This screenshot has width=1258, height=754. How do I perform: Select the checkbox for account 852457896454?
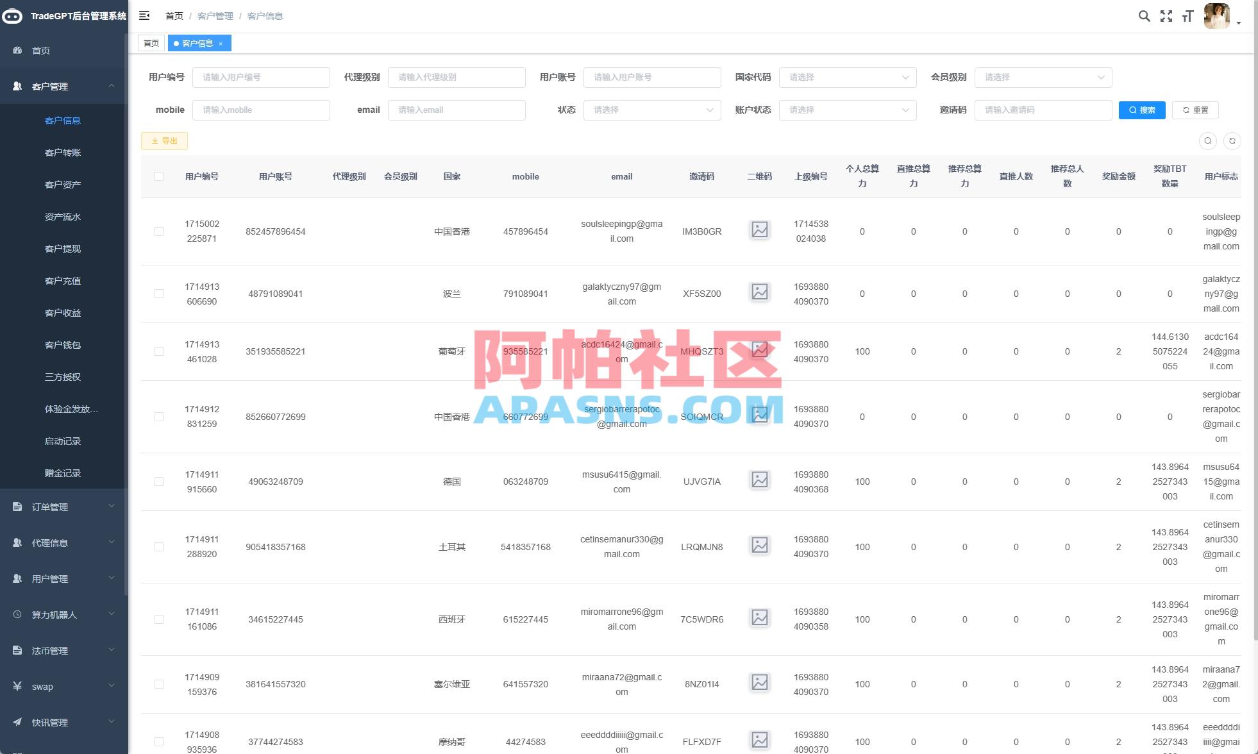159,231
